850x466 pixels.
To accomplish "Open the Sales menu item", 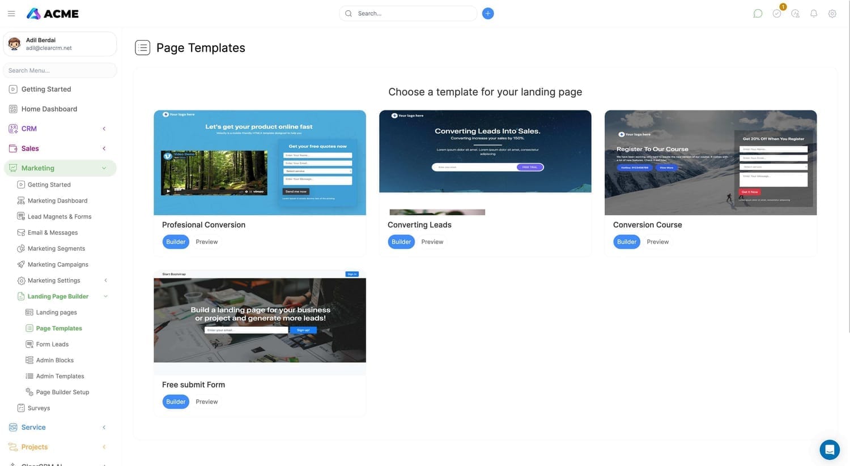I will (30, 149).
